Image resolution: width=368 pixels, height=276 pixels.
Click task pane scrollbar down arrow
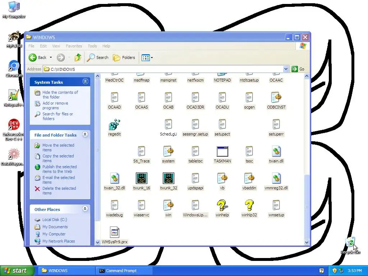pyautogui.click(x=97, y=242)
